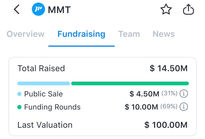The image size is (205, 139).
Task: Click the $ 14.50M total raised value
Action: (x=169, y=68)
